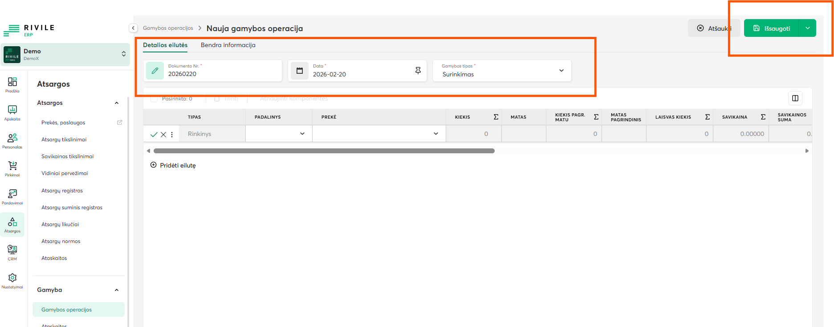Select Atsargų likučiai in the side menu
The height and width of the screenshot is (327, 834).
click(x=60, y=224)
